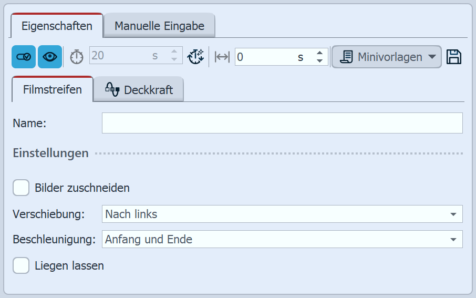Click the save diskette icon
The height and width of the screenshot is (298, 476).
pos(454,57)
